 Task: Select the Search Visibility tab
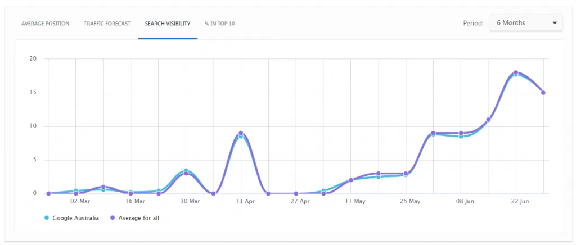point(168,24)
